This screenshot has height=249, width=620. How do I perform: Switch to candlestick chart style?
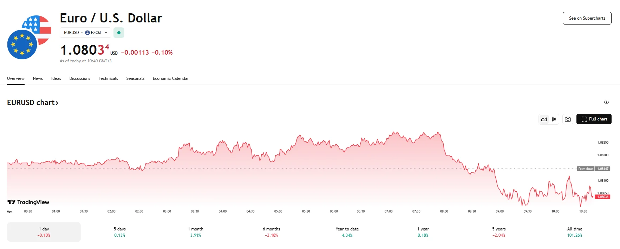pos(554,119)
